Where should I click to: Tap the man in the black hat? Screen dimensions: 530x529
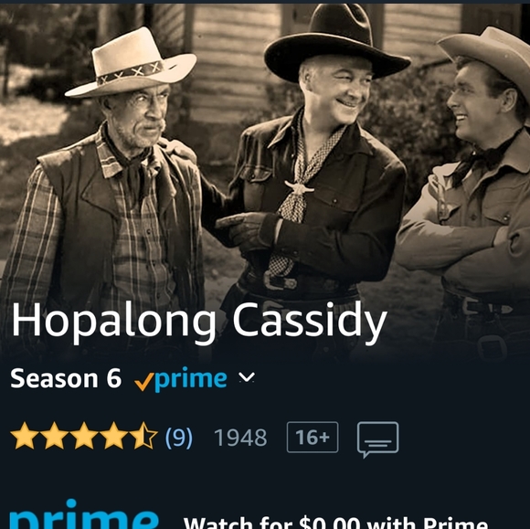tap(314, 163)
